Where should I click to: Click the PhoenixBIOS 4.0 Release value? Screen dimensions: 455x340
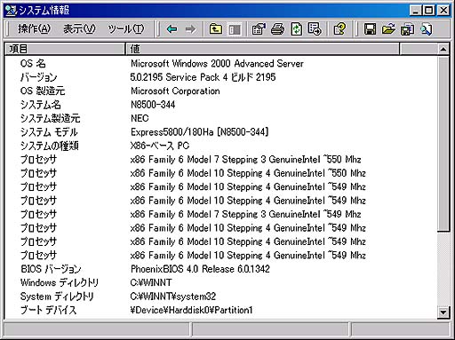200,269
